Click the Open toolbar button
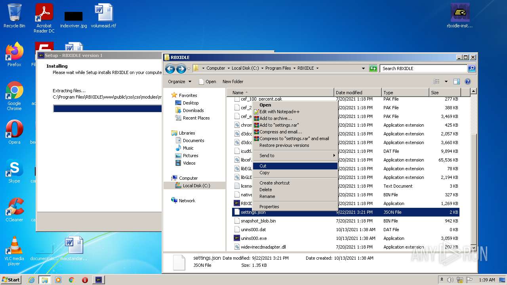The image size is (507, 285). (207, 82)
